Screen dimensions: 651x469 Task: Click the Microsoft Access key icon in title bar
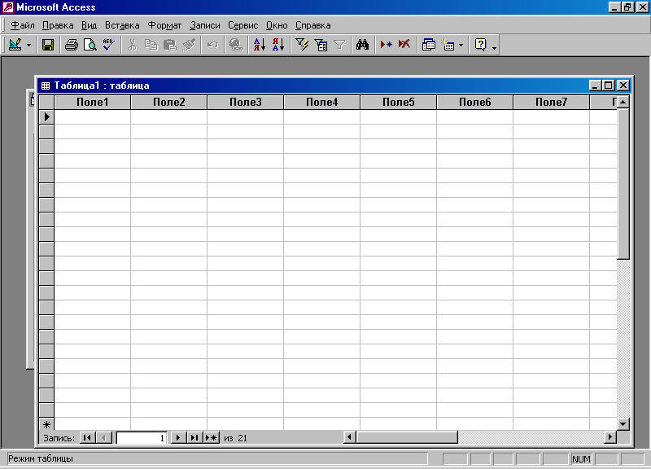[x=8, y=7]
